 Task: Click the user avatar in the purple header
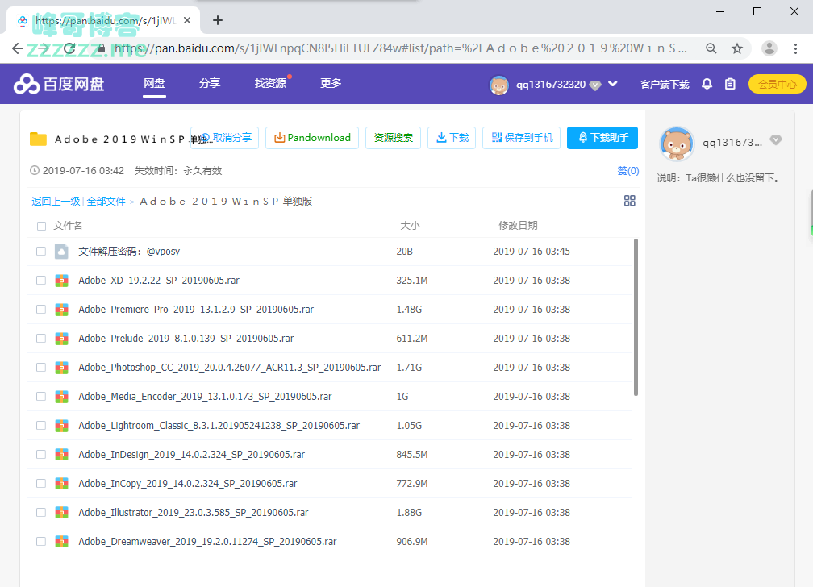point(498,85)
